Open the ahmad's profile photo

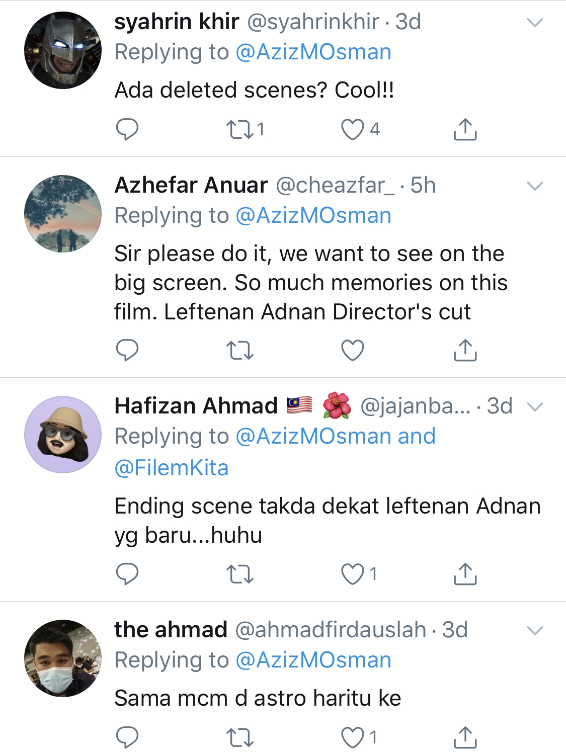pyautogui.click(x=63, y=658)
